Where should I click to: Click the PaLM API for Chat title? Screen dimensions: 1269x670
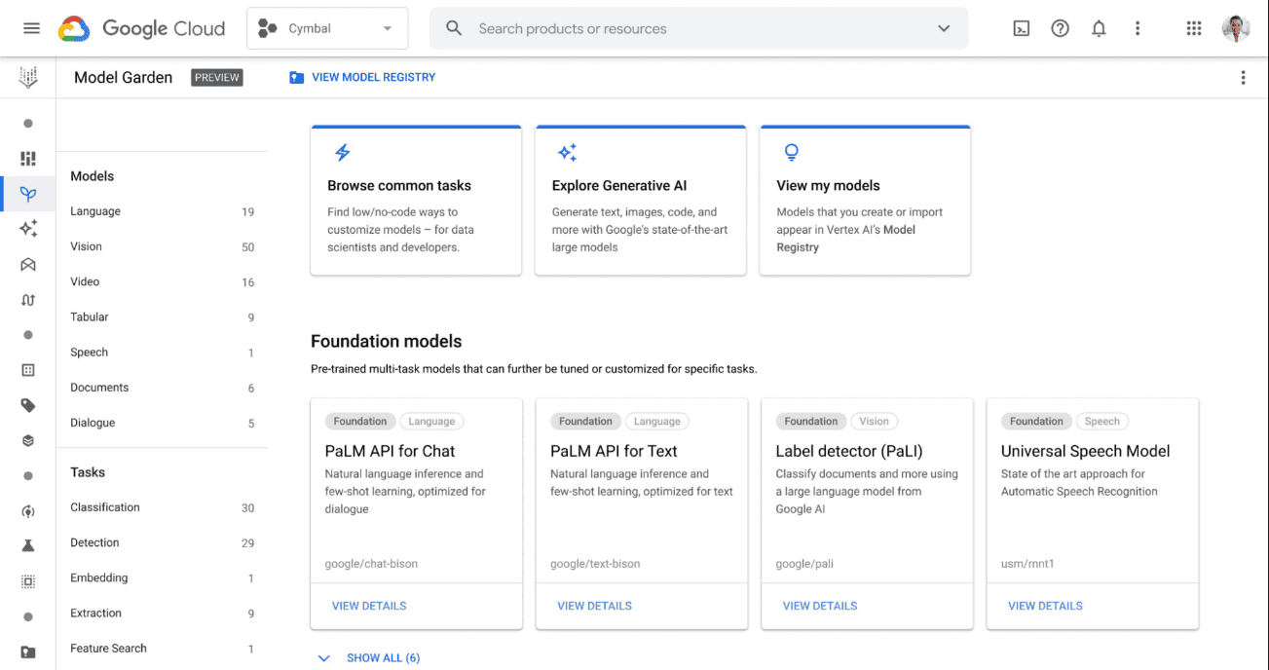click(390, 451)
